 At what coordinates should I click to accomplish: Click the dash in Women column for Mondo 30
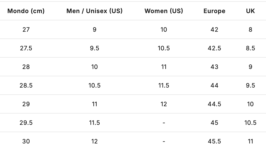click(164, 141)
